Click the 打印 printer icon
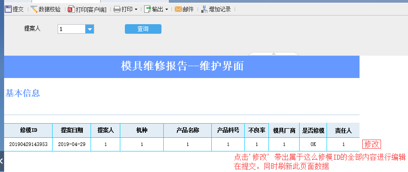 [117, 9]
